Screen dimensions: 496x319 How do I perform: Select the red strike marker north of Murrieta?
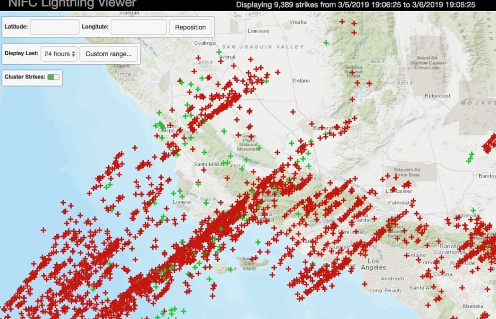[x=462, y=287]
